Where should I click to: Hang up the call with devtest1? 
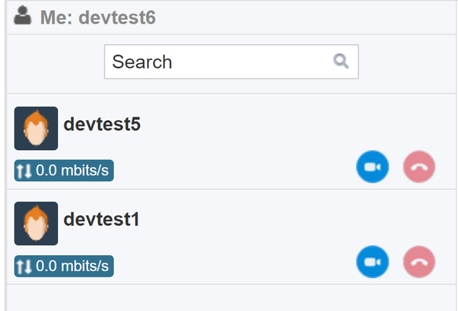(x=419, y=262)
